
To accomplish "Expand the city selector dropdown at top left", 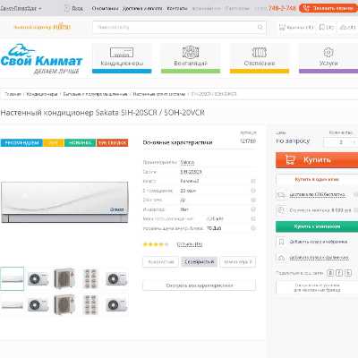I will coord(21,8).
